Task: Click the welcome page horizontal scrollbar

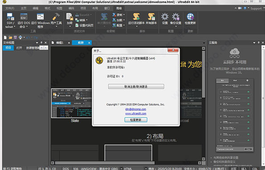Action: tap(104, 163)
